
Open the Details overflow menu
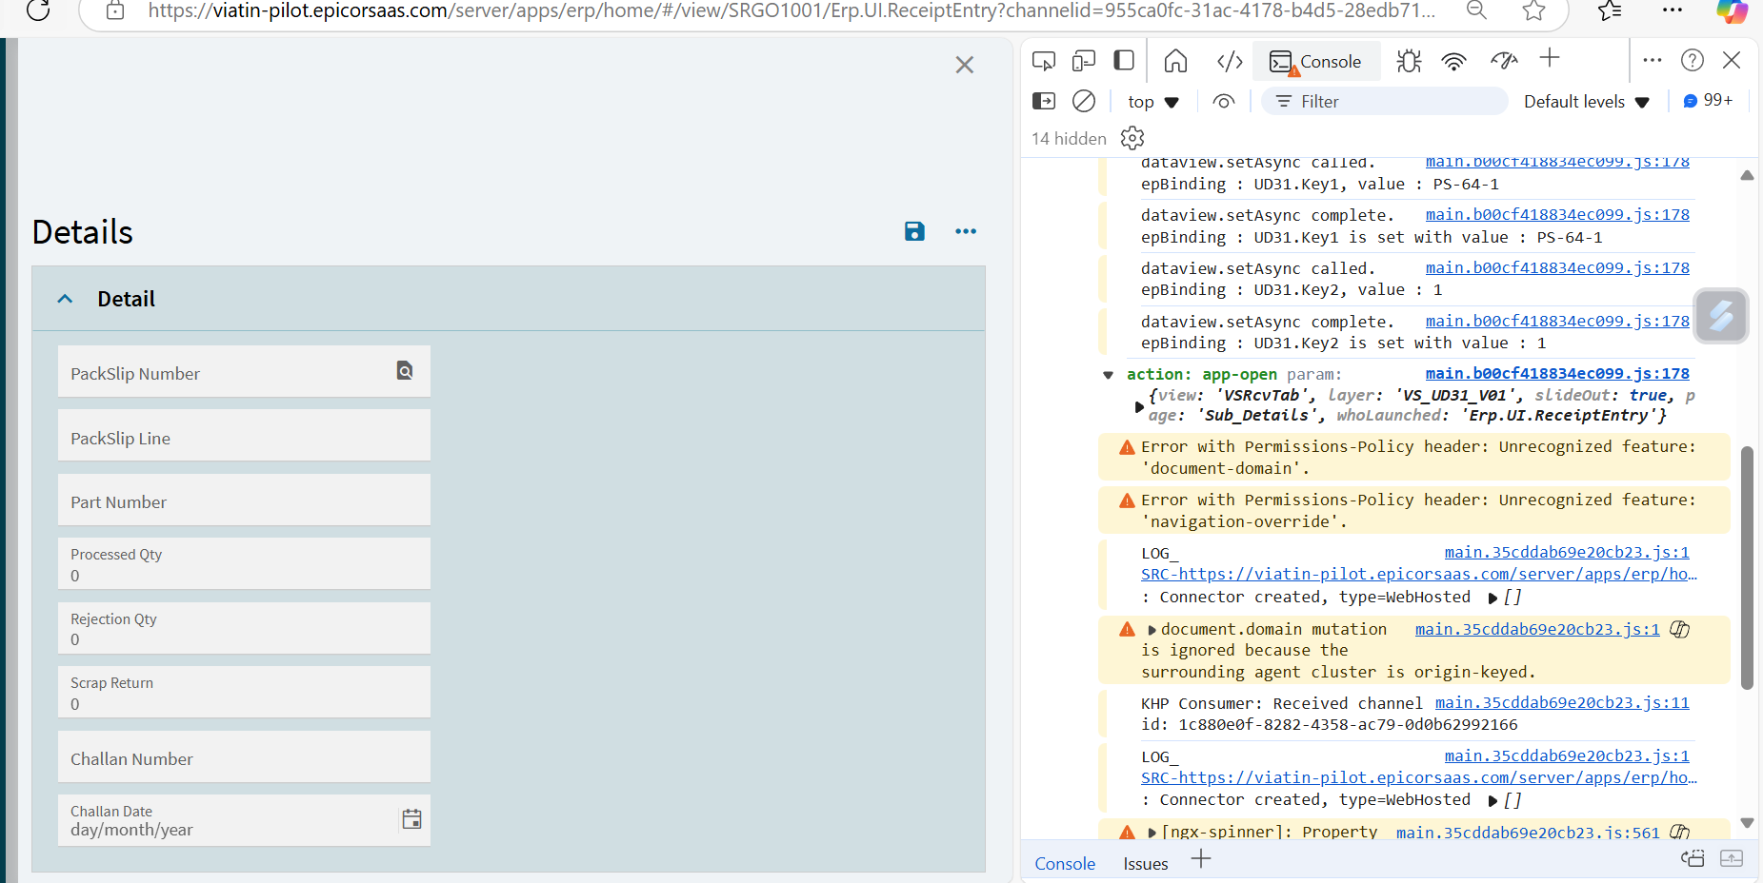click(966, 231)
